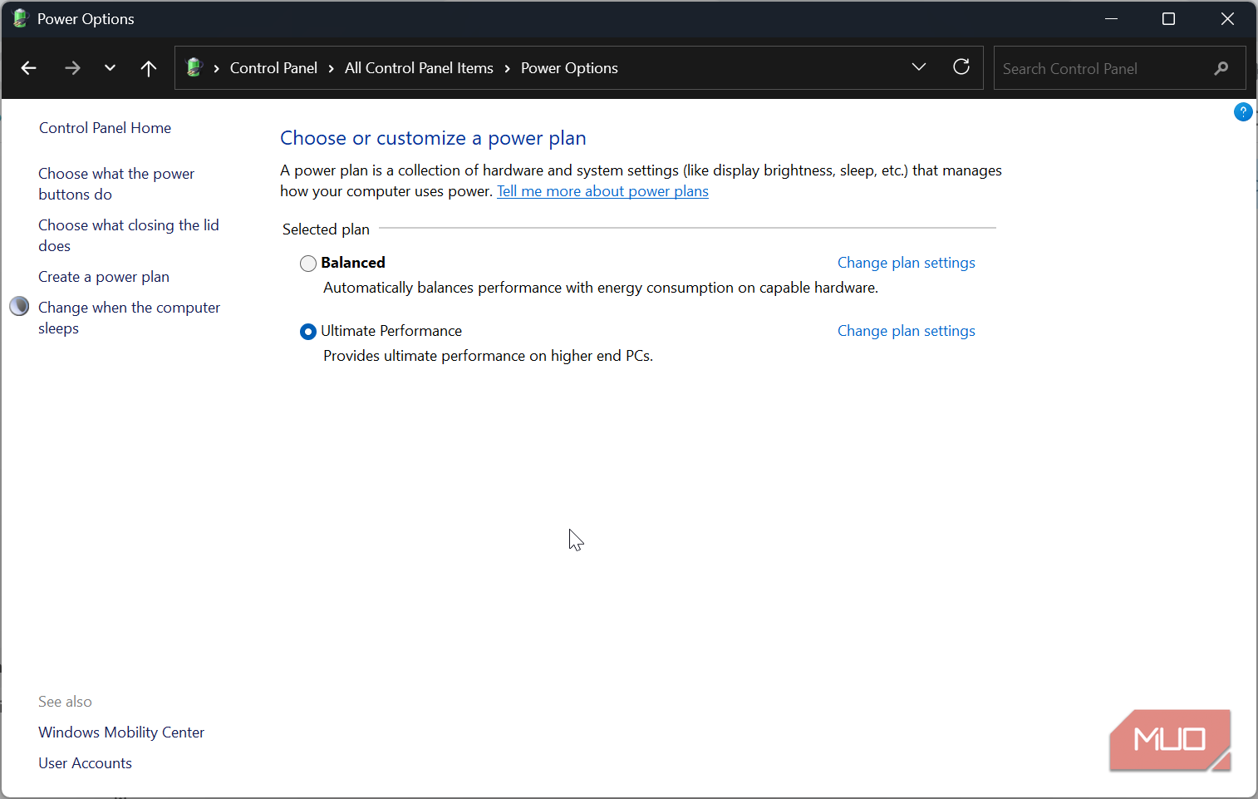The image size is (1258, 799).
Task: Open Change plan settings for Balanced
Action: (907, 263)
